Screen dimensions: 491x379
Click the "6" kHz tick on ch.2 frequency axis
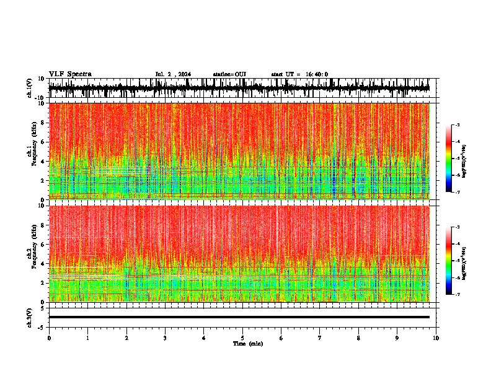click(43, 245)
